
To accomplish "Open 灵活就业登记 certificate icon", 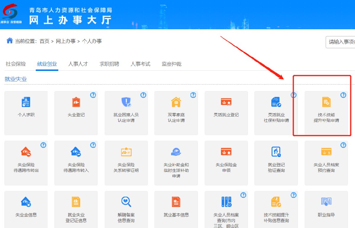I will pyautogui.click(x=226, y=102).
